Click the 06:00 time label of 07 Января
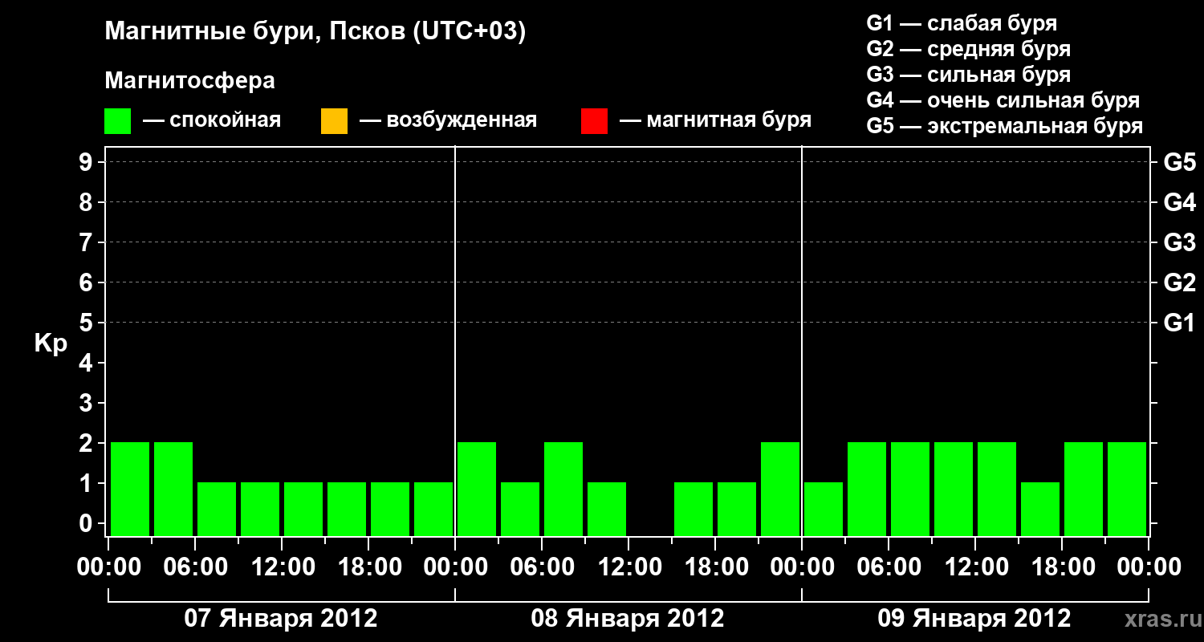The height and width of the screenshot is (642, 1204). tap(195, 567)
